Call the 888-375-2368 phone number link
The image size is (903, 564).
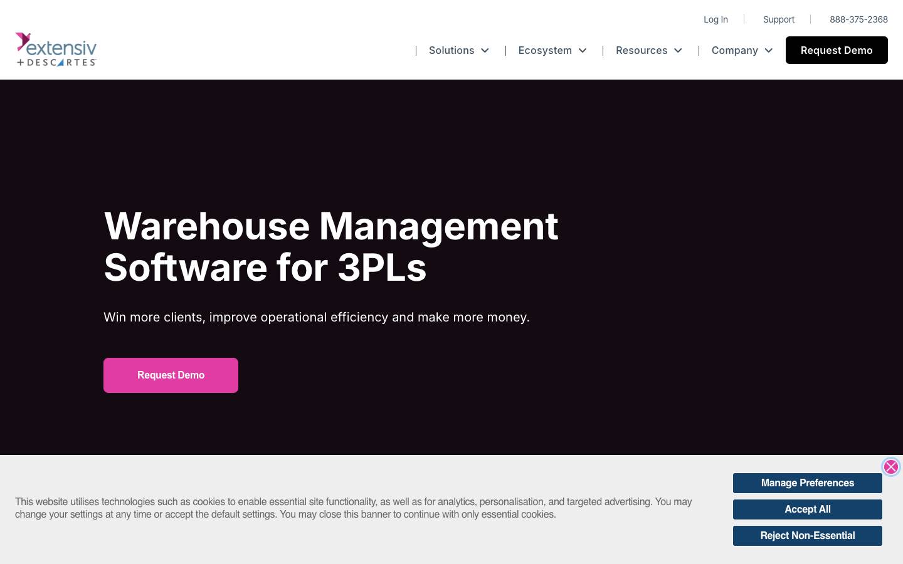click(858, 19)
